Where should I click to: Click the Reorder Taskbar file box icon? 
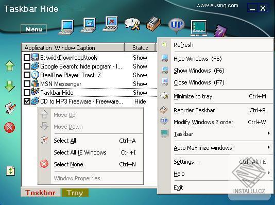[153, 24]
